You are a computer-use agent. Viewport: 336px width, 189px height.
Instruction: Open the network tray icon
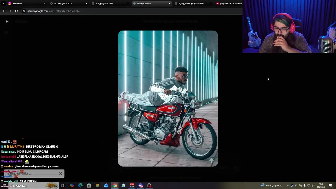point(309,186)
